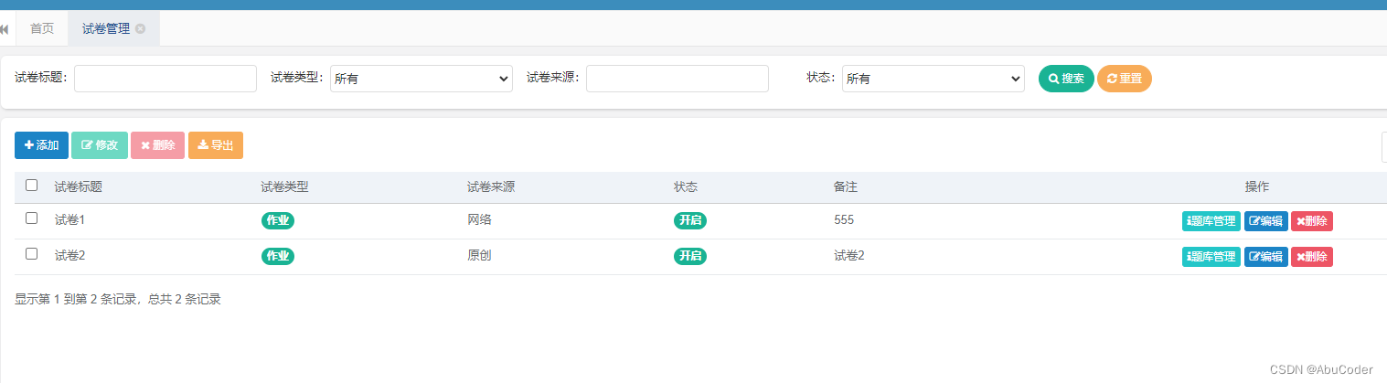Check the checkbox for row 试卷1
Image resolution: width=1387 pixels, height=383 pixels.
[x=32, y=218]
